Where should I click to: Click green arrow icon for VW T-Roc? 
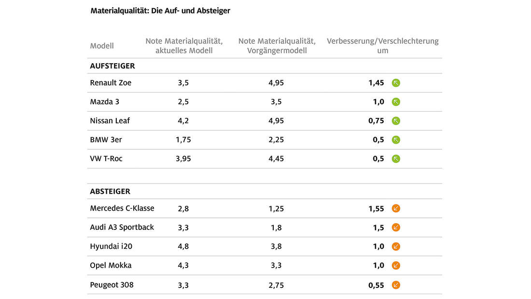coord(396,158)
